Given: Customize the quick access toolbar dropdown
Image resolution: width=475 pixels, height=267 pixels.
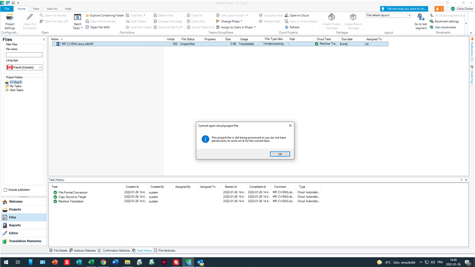Looking at the screenshot, I should click(x=18, y=3).
